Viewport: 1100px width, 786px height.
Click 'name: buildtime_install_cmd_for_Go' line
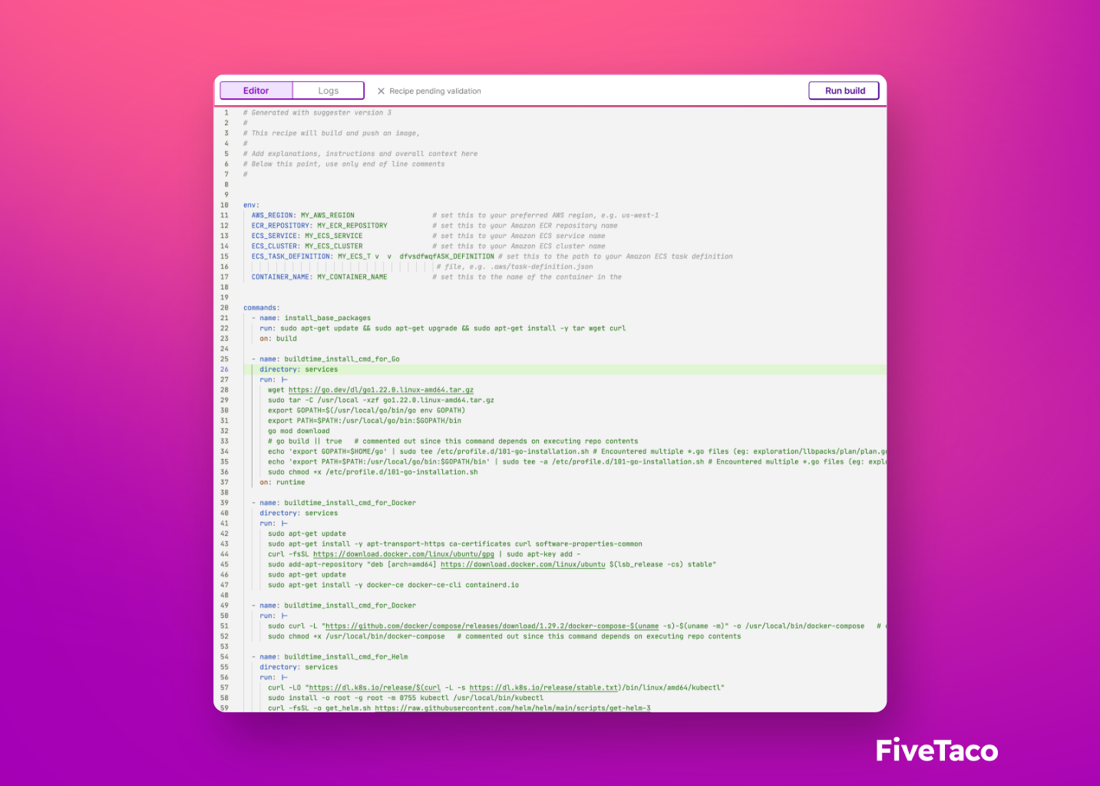pyautogui.click(x=329, y=359)
